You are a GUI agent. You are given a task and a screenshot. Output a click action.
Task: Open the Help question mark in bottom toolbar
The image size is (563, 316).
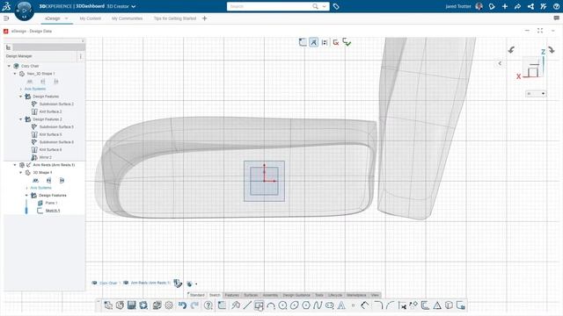tap(208, 305)
